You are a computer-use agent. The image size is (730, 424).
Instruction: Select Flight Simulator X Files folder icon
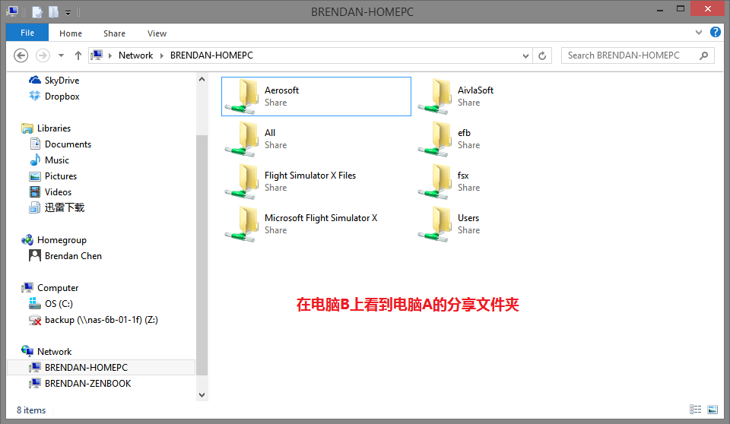[243, 182]
